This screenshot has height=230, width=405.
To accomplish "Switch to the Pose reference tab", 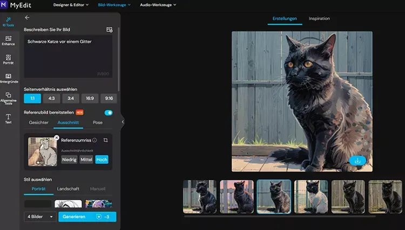I will [x=98, y=123].
